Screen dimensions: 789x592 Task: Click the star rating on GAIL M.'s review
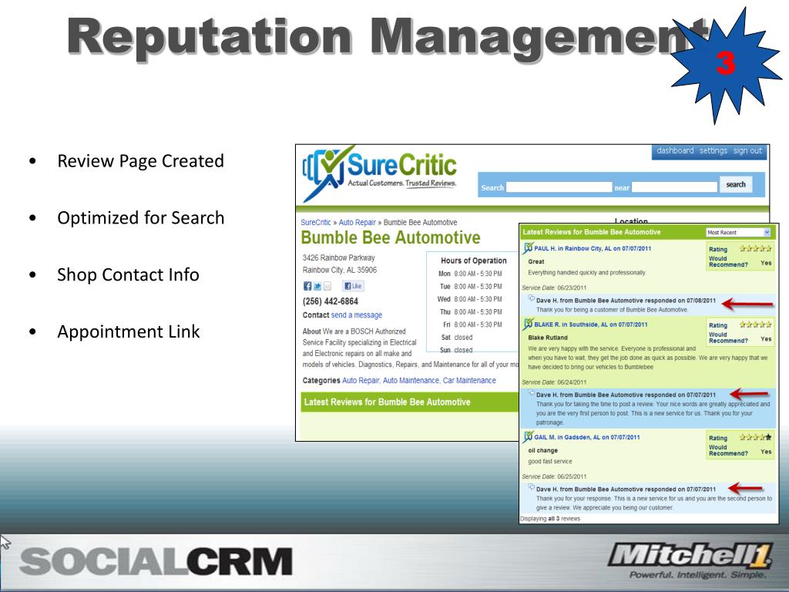[755, 438]
